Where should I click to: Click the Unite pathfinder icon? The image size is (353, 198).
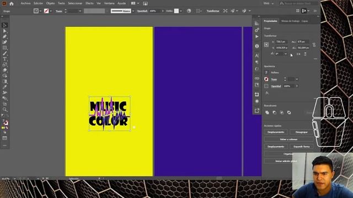[x=267, y=112]
